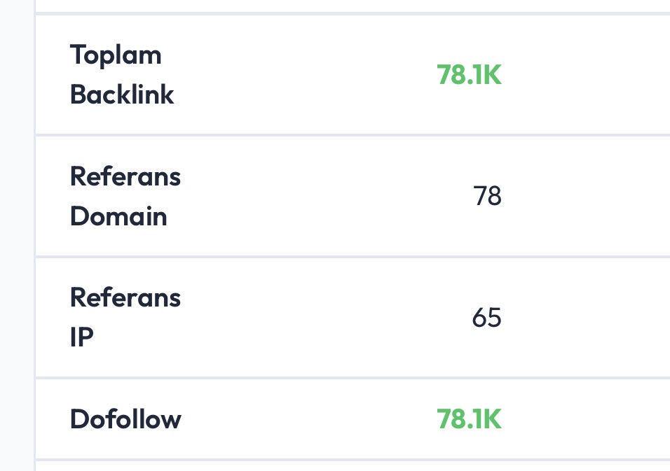Click the word Referans above Domain
This screenshot has height=471, width=670.
(125, 176)
